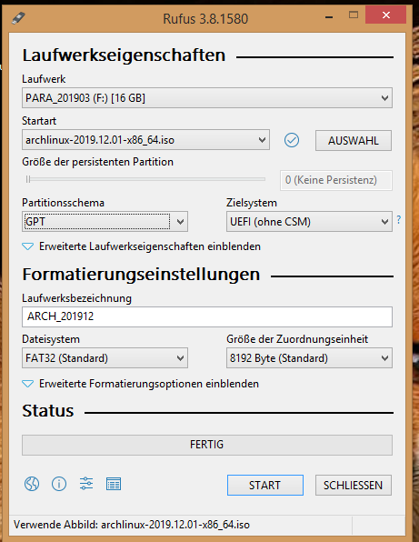Open the language selection globe icon
Screen dimensions: 419x542
(x=32, y=484)
